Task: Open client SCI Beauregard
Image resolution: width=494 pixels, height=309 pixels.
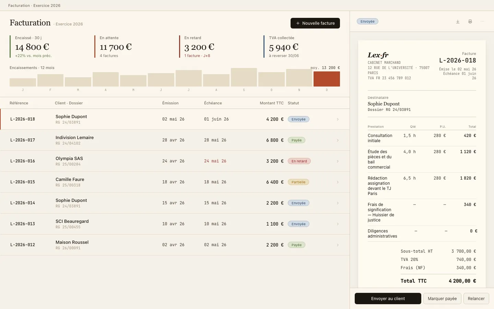Action: coord(72,221)
